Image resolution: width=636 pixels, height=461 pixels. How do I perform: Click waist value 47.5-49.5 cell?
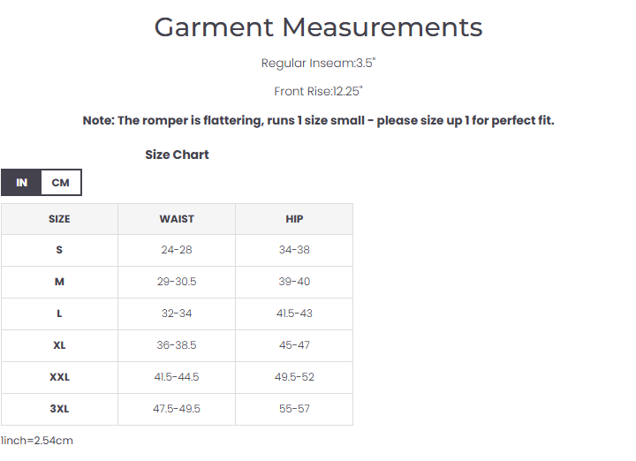pyautogui.click(x=177, y=409)
